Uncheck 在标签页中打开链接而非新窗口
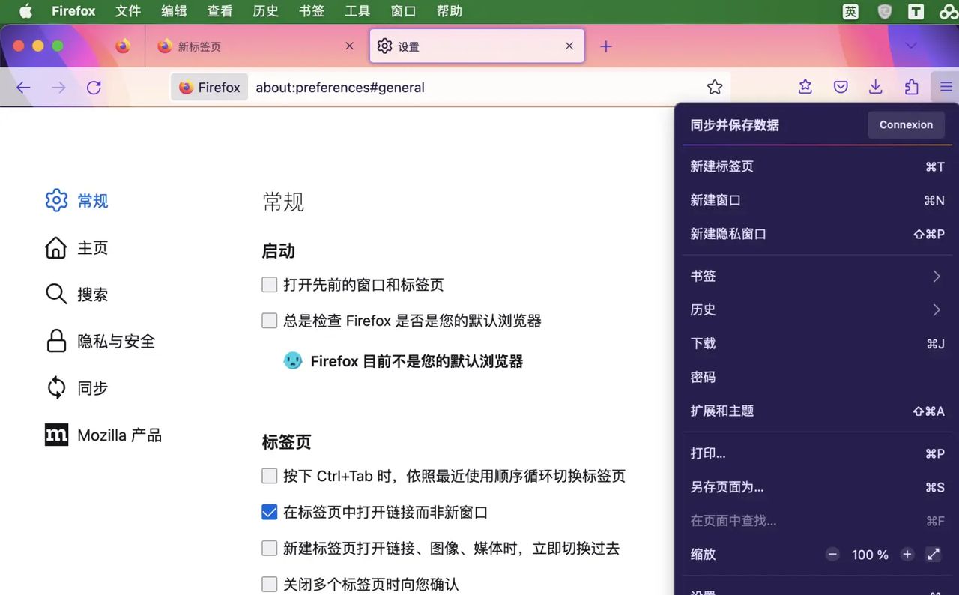Screen dimensions: 959x595 click(x=269, y=512)
